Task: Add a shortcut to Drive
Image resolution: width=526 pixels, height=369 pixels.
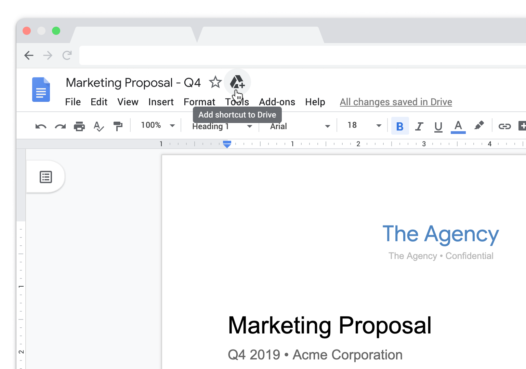Action: [237, 82]
